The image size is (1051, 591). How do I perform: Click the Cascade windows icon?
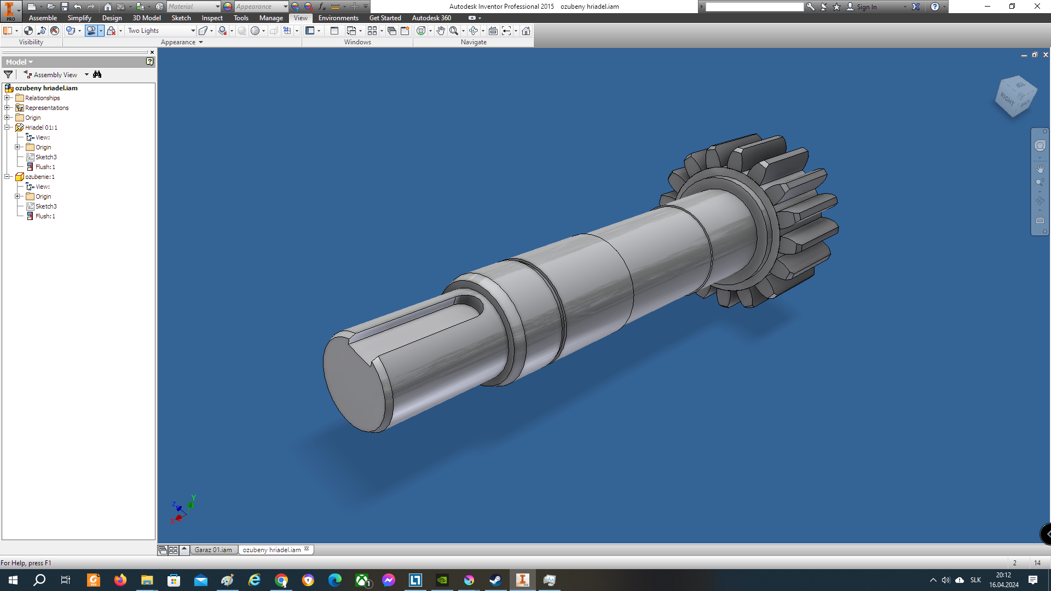[392, 31]
